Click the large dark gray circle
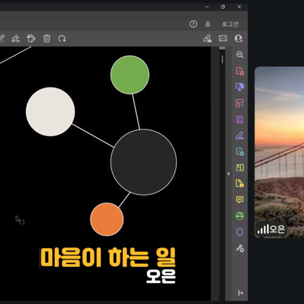The height and width of the screenshot is (304, 304). click(x=143, y=162)
